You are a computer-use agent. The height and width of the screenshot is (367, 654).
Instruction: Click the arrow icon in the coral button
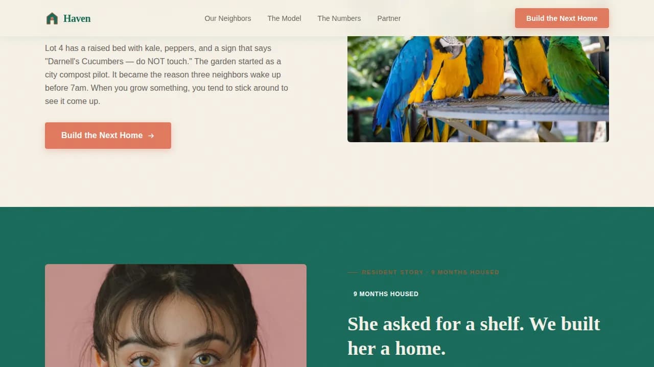[x=151, y=136]
